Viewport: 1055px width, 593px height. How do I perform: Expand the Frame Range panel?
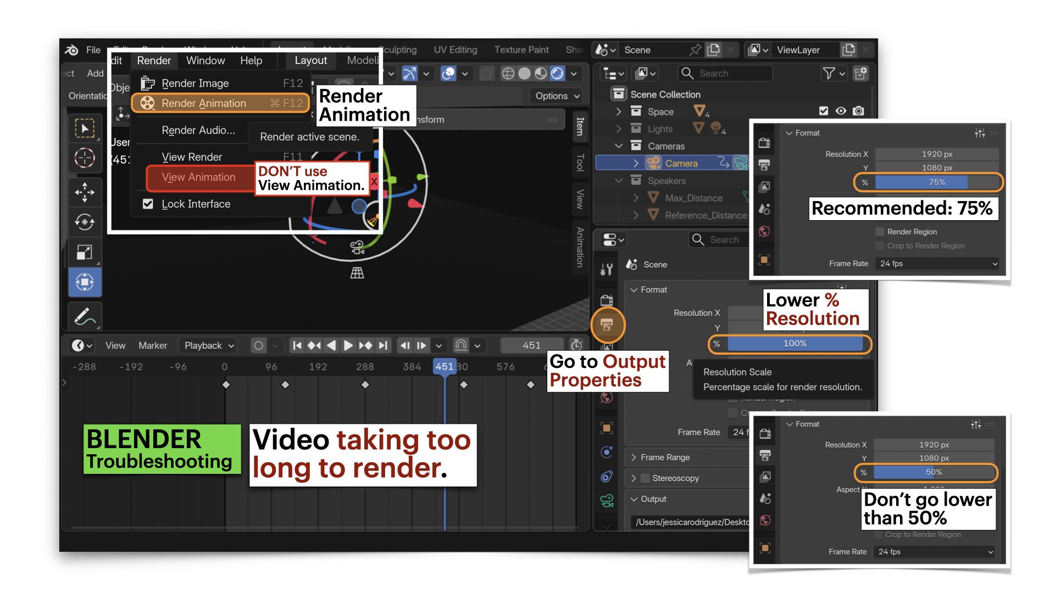tap(665, 457)
